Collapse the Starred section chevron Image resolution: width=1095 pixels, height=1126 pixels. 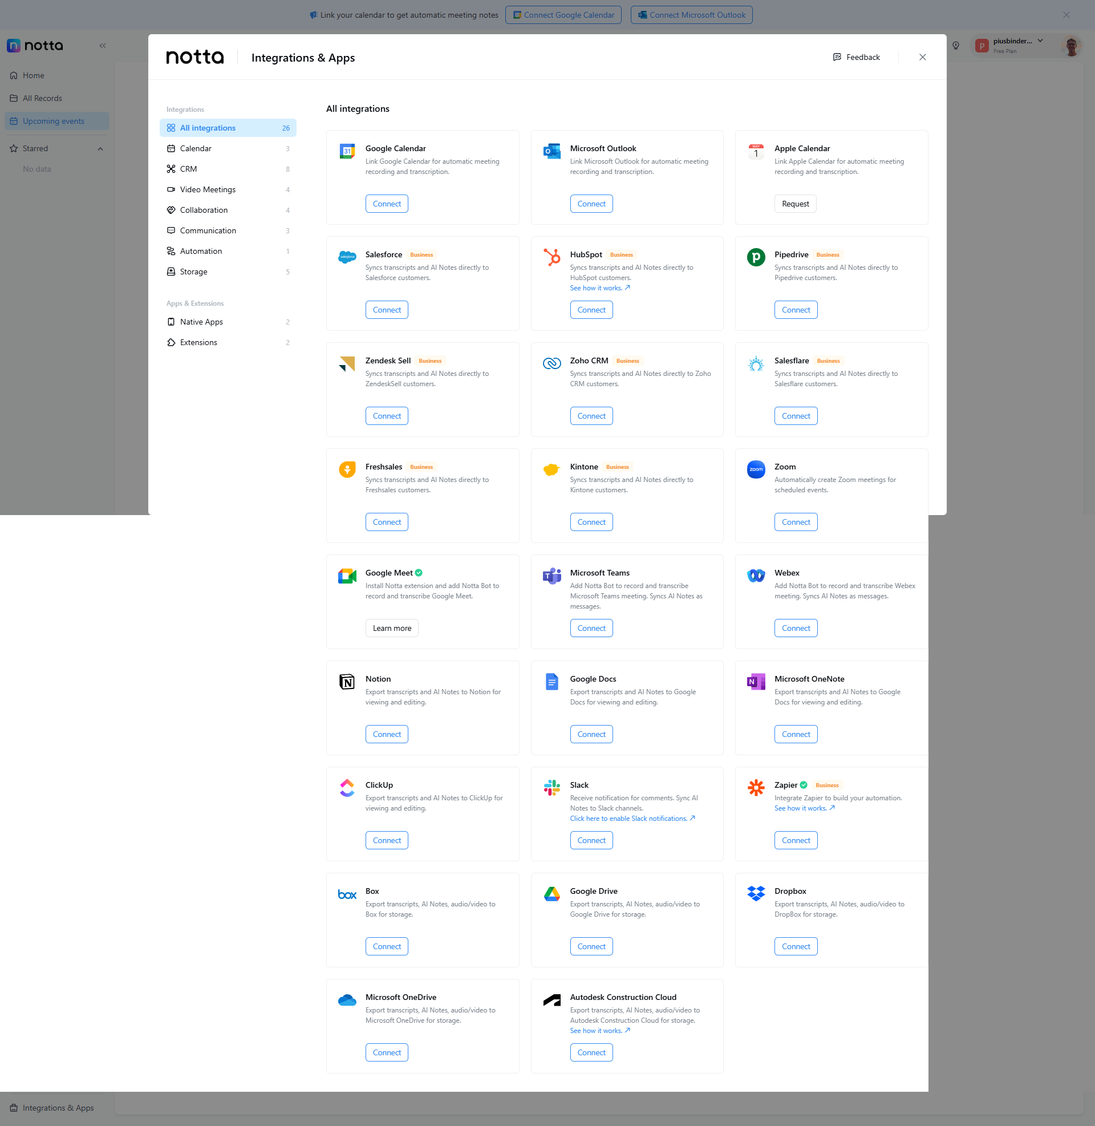tap(100, 149)
